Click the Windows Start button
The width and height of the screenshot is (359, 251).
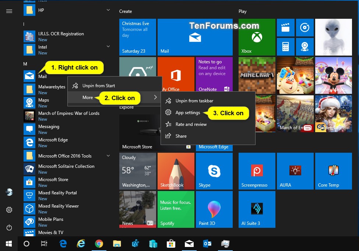point(9,244)
